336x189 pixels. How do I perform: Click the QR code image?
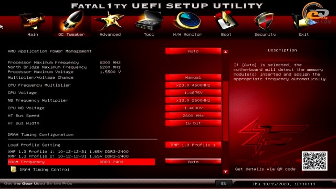pos(314,161)
